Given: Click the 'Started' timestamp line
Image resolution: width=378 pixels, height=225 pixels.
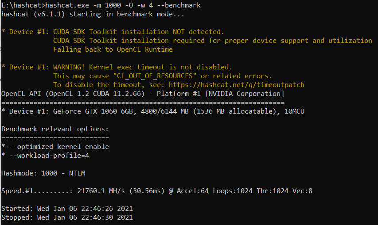Looking at the screenshot, I should (67, 208).
